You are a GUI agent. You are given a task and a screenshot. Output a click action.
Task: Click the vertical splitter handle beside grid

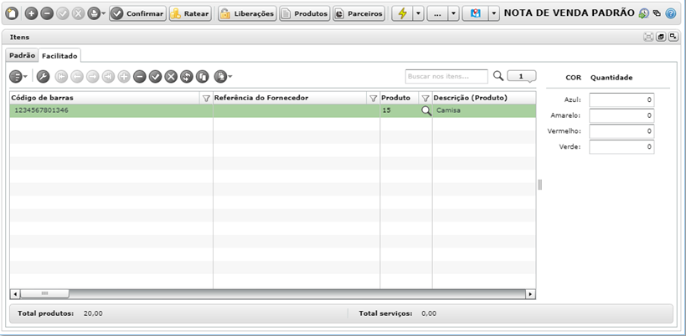540,185
